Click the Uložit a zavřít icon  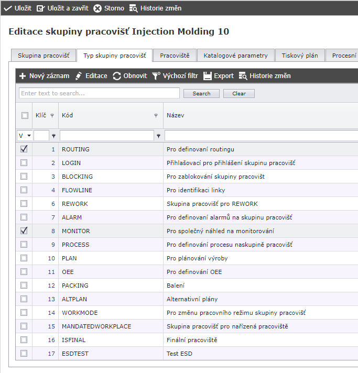[x=41, y=8]
